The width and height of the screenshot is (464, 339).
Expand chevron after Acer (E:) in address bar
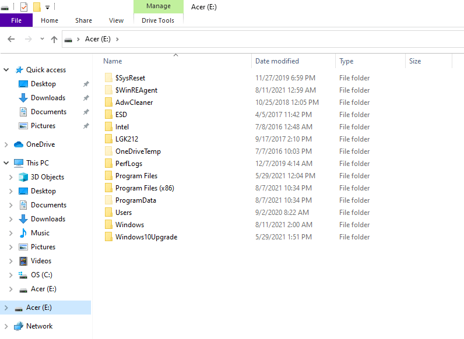click(x=117, y=39)
